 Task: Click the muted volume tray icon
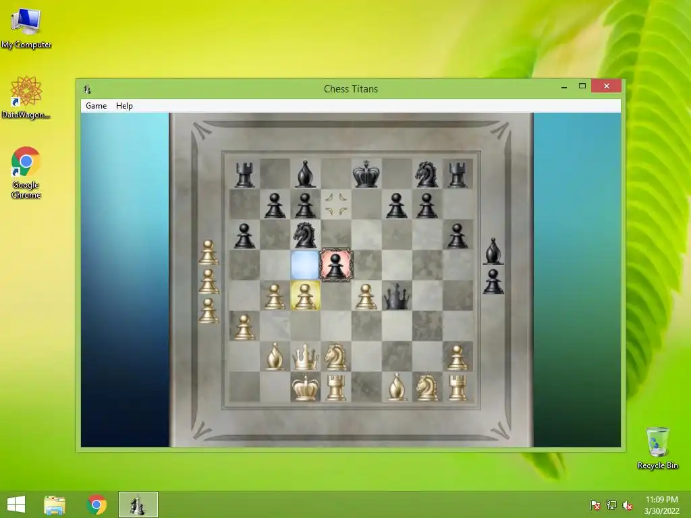[x=628, y=505]
